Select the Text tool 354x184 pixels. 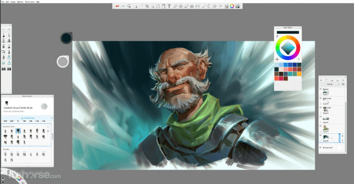coord(169,6)
